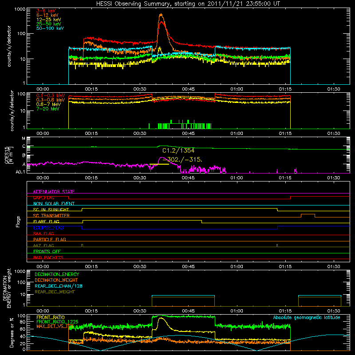Click the REAR_DEC_CHAN/128 legend label
This screenshot has height=355, width=355.
tap(59, 286)
